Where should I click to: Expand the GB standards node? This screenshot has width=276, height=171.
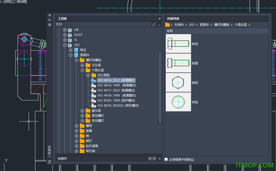click(65, 30)
